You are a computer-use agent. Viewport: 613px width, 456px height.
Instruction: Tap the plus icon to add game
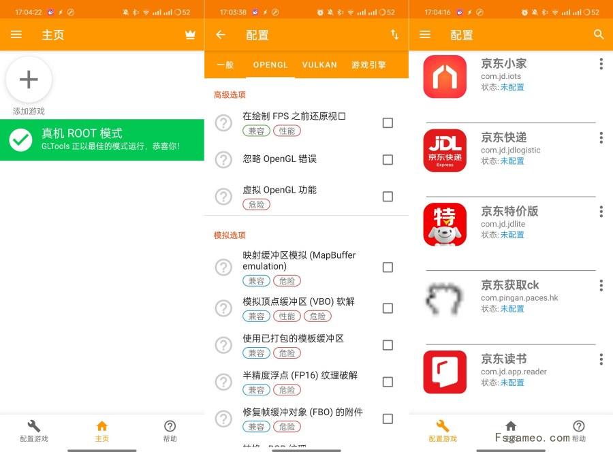click(29, 80)
